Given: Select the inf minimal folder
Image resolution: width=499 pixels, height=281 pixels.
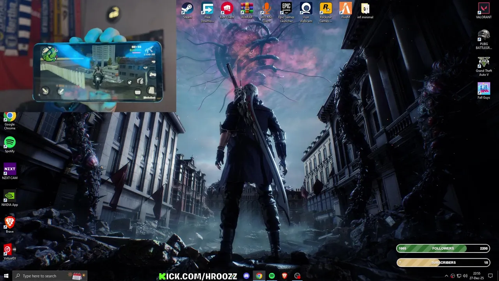Looking at the screenshot, I should coord(365,11).
